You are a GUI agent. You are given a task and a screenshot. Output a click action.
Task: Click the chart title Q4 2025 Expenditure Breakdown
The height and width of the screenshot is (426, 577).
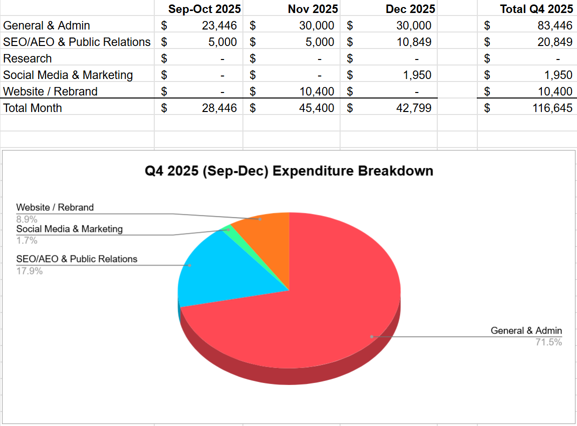289,171
